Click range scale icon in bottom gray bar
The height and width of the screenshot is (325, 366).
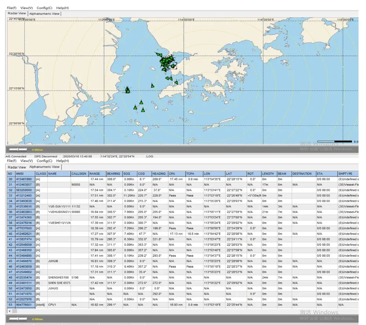point(18,319)
